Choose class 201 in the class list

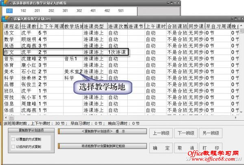37,11
